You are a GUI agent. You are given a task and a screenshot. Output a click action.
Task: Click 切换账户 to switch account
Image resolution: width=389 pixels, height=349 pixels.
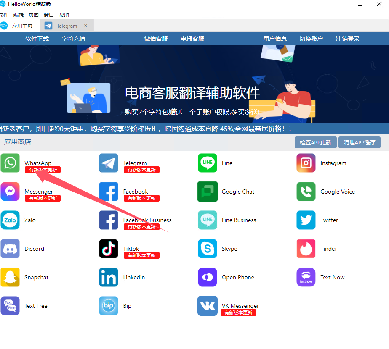tap(311, 39)
